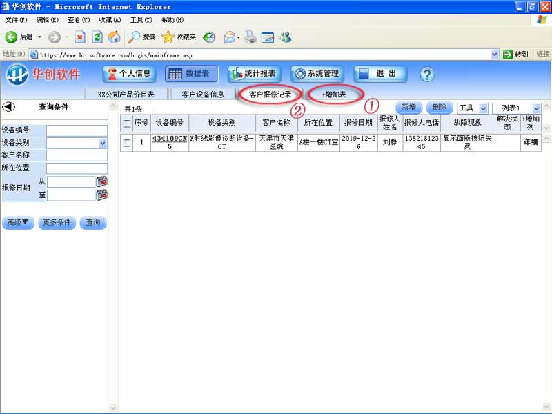Viewport: 552px width, 414px height.
Task: Click the 故障现象 column header
Action: (467, 123)
